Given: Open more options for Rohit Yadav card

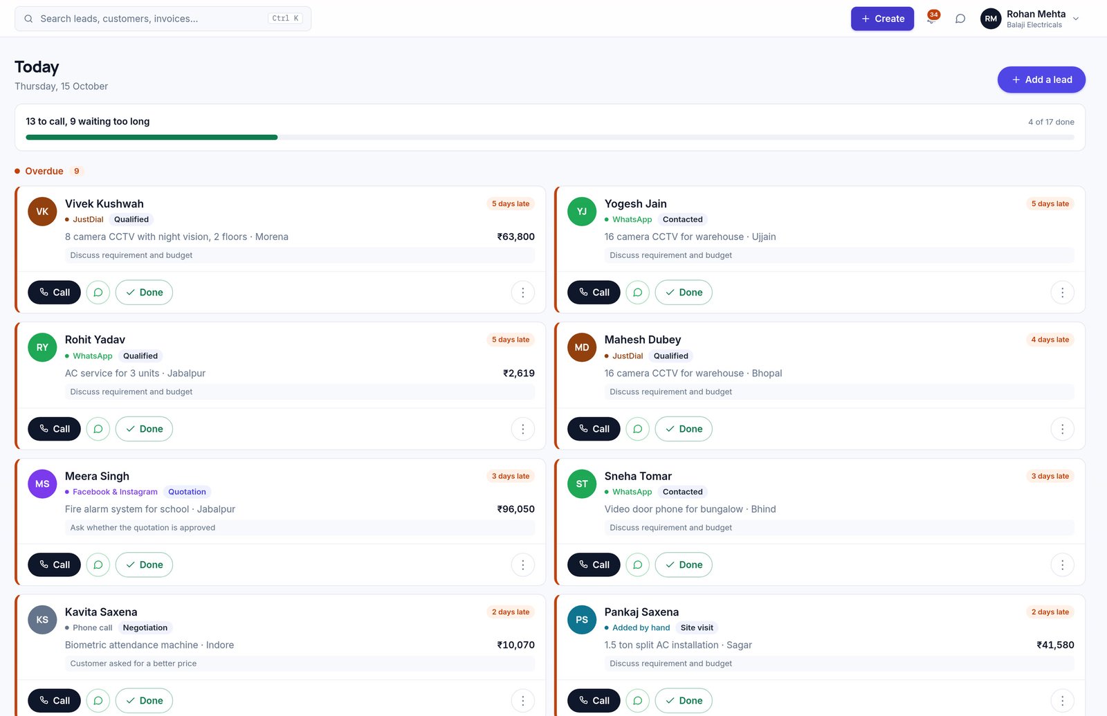Looking at the screenshot, I should (x=523, y=429).
